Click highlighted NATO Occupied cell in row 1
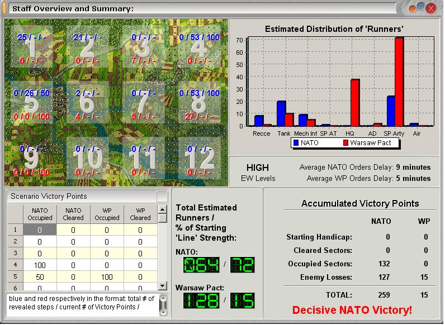The height and width of the screenshot is (325, 445). pyautogui.click(x=40, y=230)
